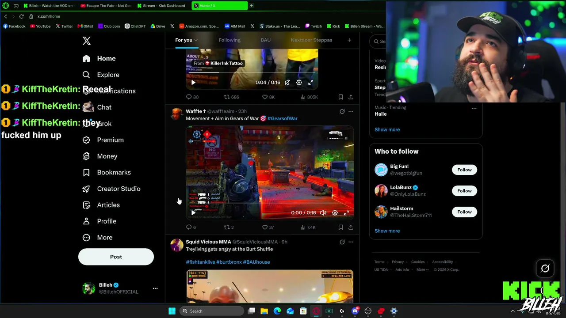Open Premium in the X sidebar
566x318 pixels.
click(103, 140)
